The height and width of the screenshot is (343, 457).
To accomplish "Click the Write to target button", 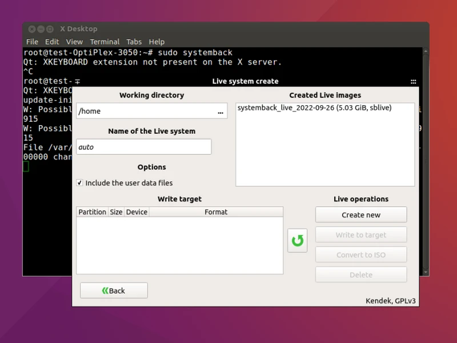I will pyautogui.click(x=361, y=235).
